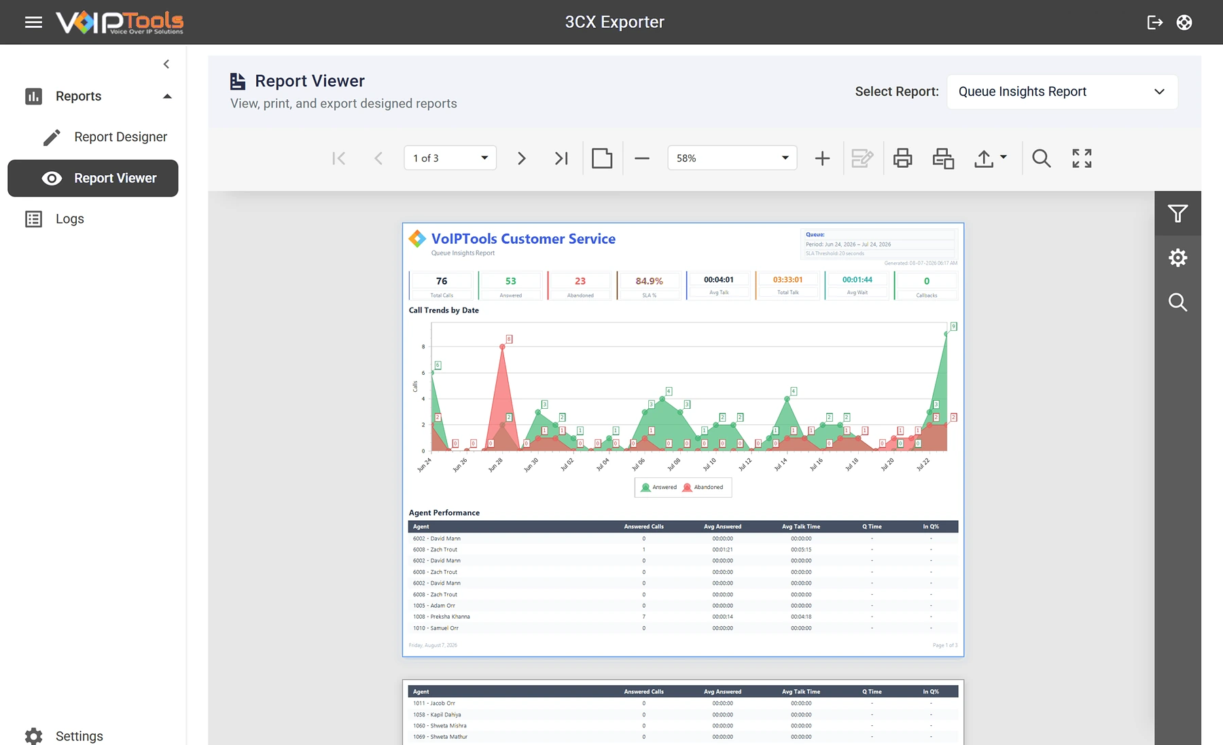Open the filter parameters panel
Viewport: 1223px width, 745px height.
(x=1177, y=213)
